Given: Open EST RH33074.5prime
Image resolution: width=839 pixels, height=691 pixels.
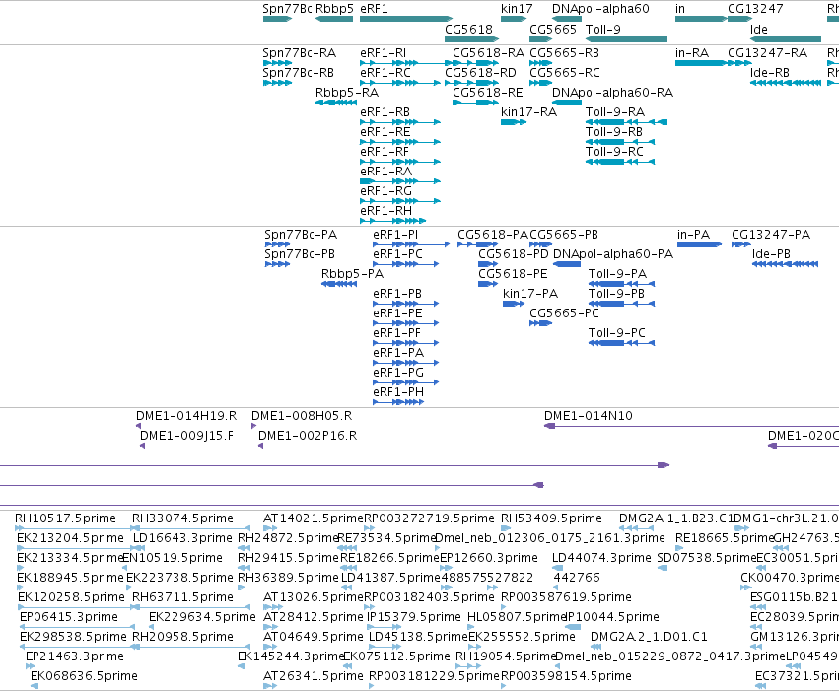Looking at the screenshot, I should click(x=182, y=518).
